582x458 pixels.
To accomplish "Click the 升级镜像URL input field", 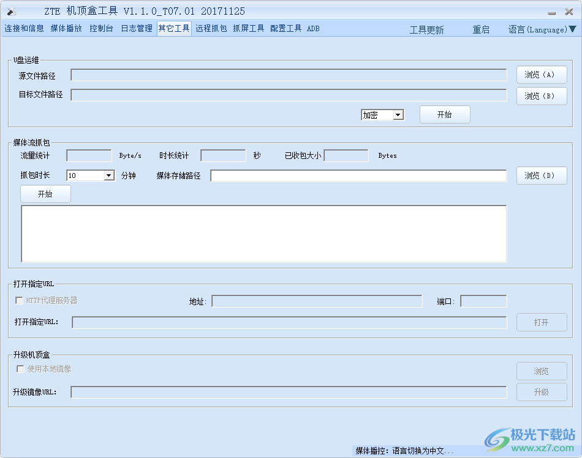I will tap(289, 393).
